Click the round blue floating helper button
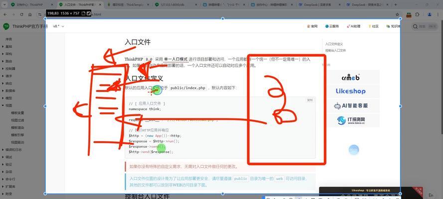Screen dimensions: 443x199 click(354, 150)
